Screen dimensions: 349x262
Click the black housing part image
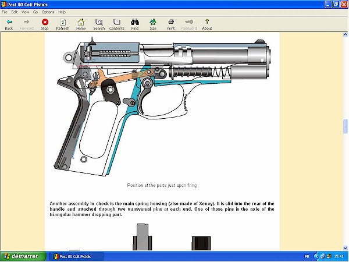[x=201, y=243]
